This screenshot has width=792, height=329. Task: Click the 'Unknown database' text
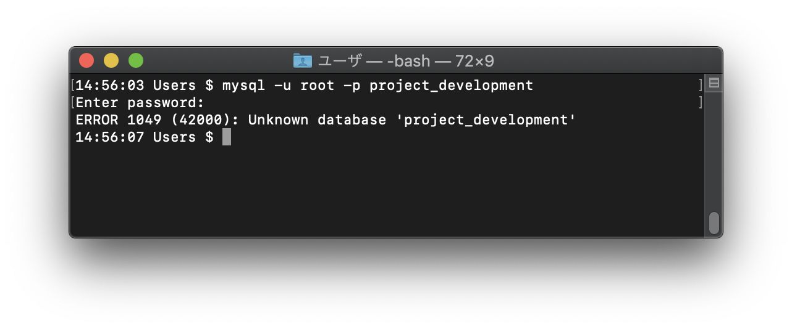[318, 120]
